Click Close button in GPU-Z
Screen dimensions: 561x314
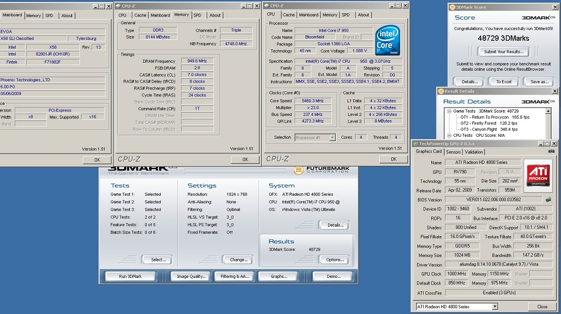coord(542,306)
